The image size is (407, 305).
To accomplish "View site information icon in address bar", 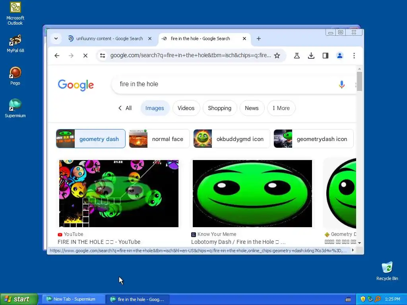I will tap(103, 56).
